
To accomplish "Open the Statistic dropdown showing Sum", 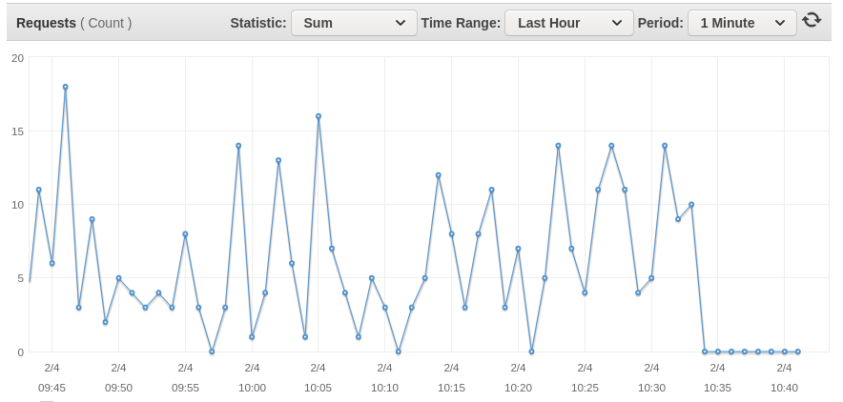I will point(355,23).
